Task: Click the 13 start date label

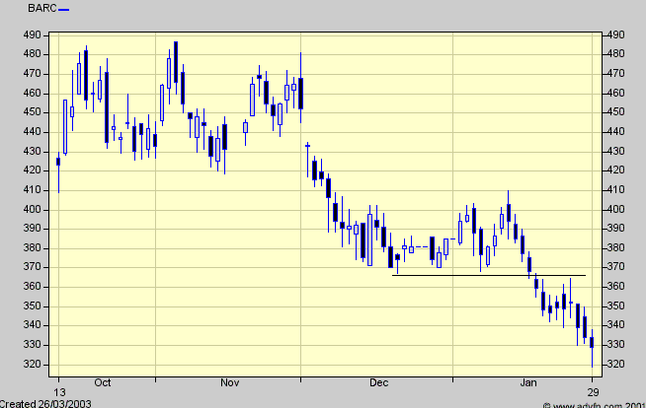Action: [x=58, y=381]
